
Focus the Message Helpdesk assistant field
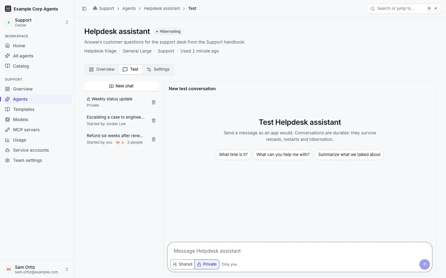(300, 251)
